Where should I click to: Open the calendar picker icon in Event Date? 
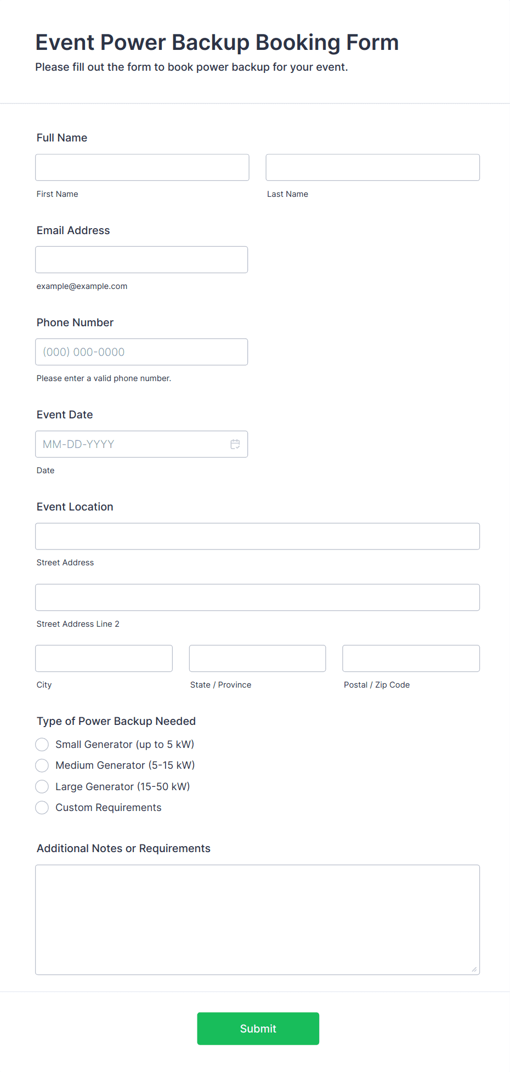pos(235,444)
